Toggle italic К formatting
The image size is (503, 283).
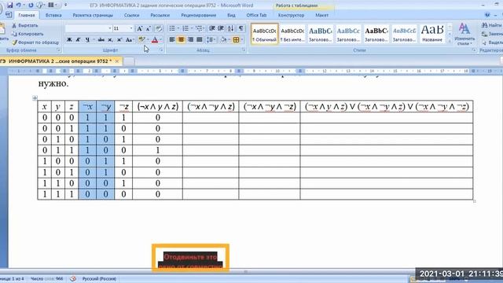tap(78, 40)
